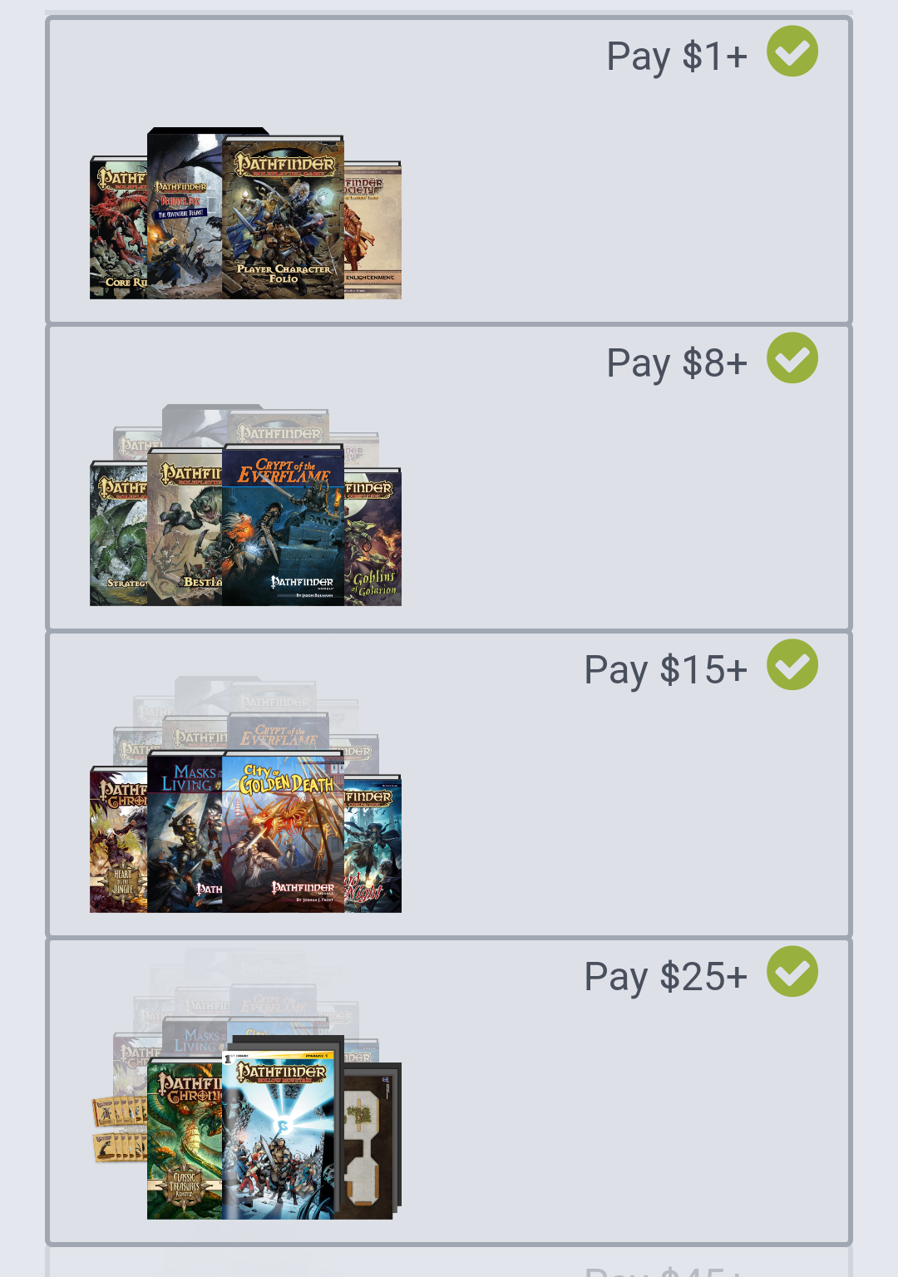Open the Classic Treasures book cover
The height and width of the screenshot is (1277, 898).
pos(185,1141)
